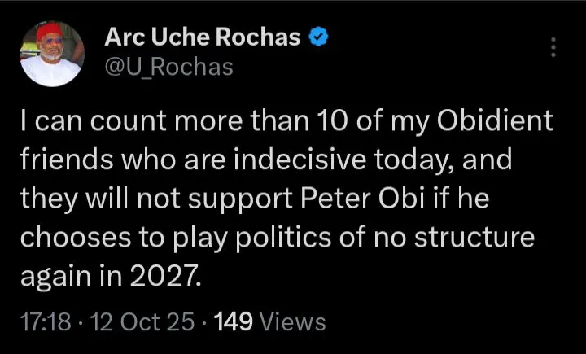586x354 pixels.
Task: Click the word friends in the tweet
Action: click(64, 162)
